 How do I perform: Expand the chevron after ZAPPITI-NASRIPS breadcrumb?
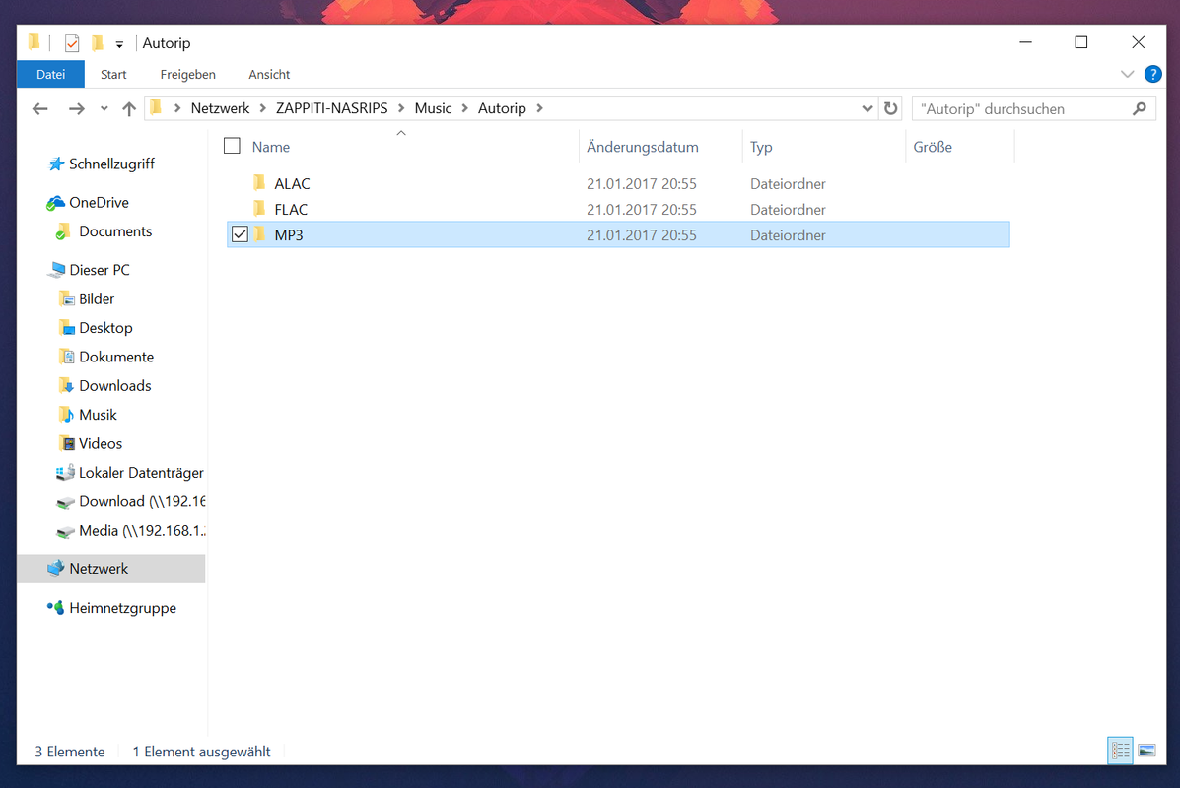pyautogui.click(x=401, y=108)
